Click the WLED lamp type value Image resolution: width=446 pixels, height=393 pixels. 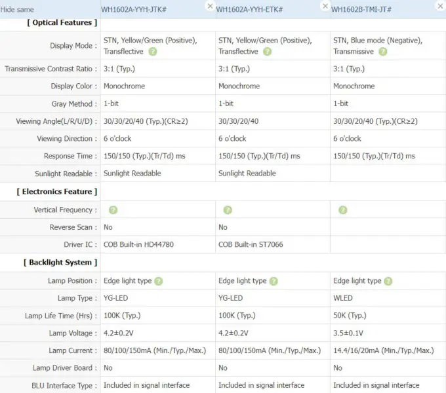(x=343, y=298)
